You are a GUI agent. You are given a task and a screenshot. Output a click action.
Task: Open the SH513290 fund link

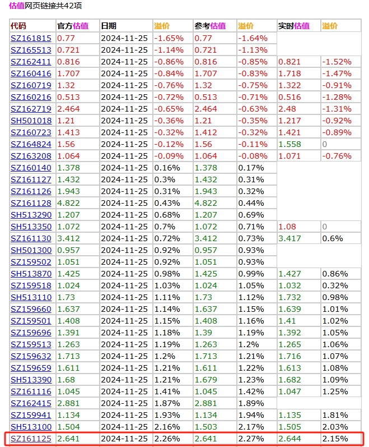click(x=31, y=215)
